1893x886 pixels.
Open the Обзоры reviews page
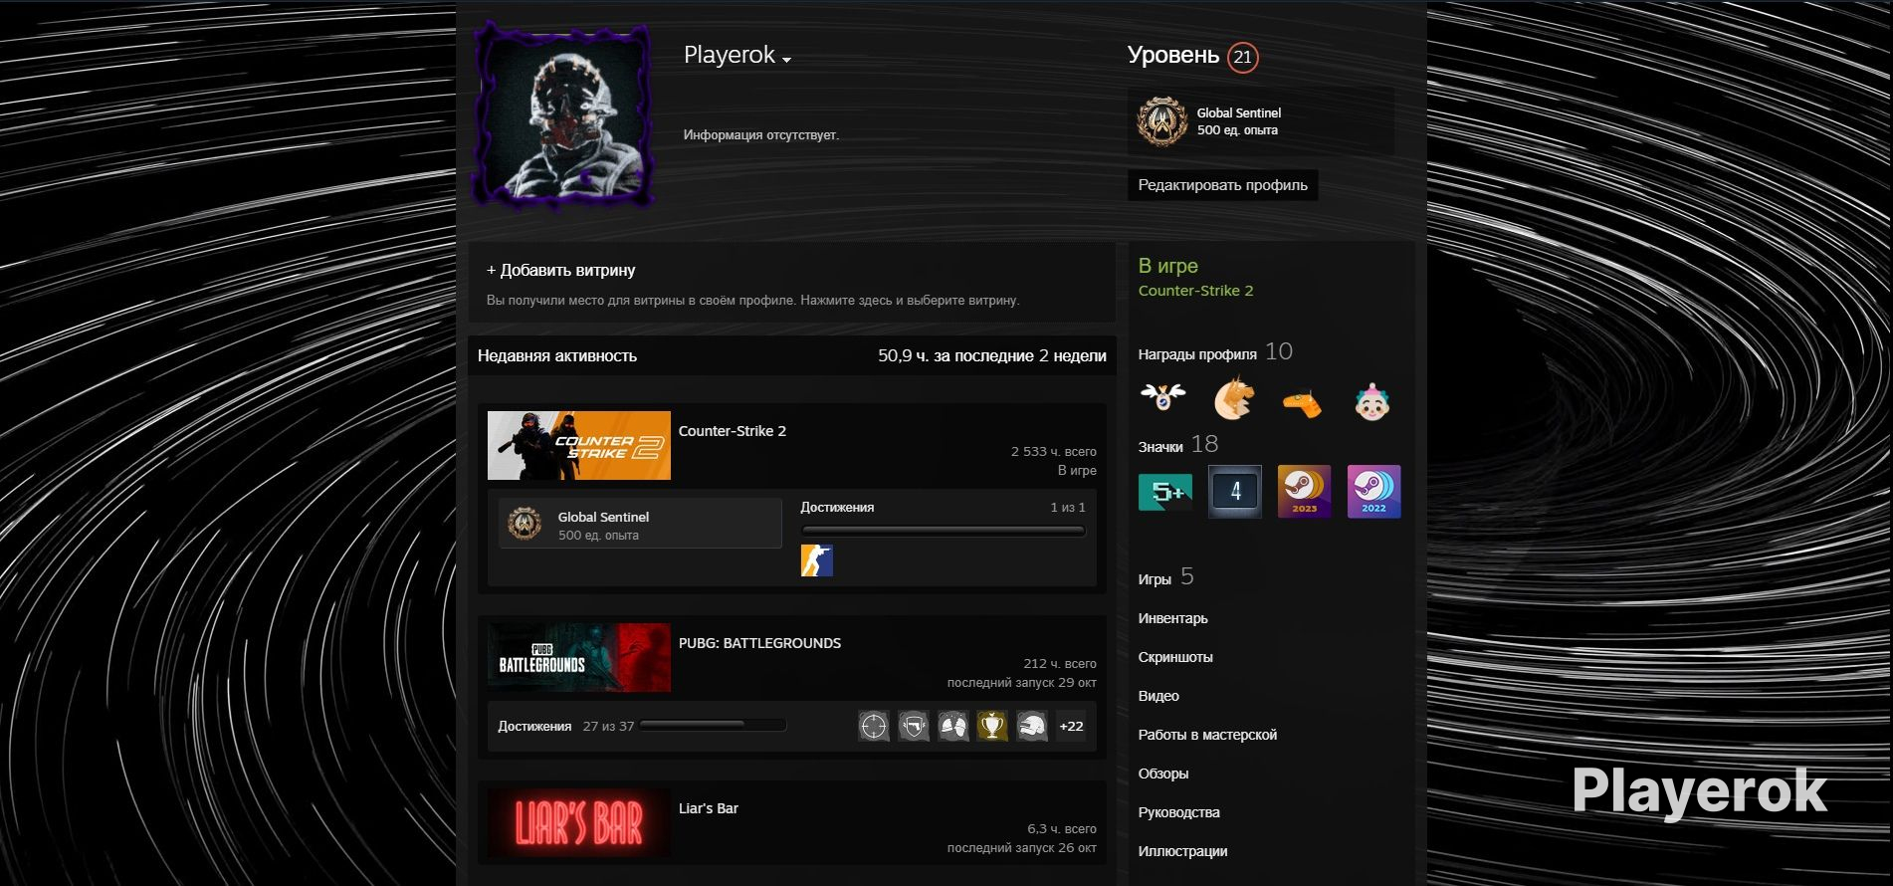coord(1163,774)
